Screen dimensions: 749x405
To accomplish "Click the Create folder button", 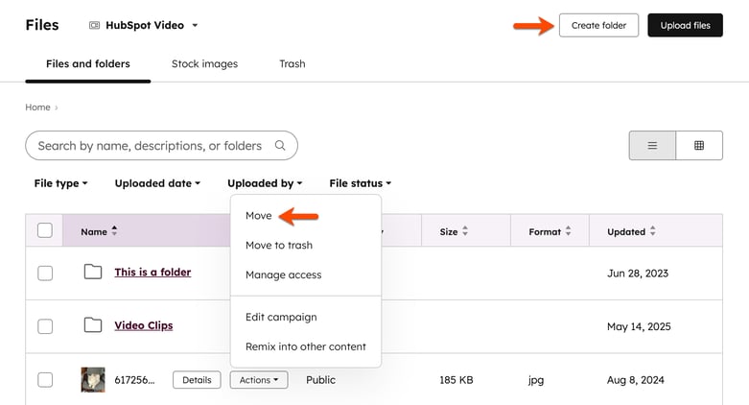I will pyautogui.click(x=598, y=25).
